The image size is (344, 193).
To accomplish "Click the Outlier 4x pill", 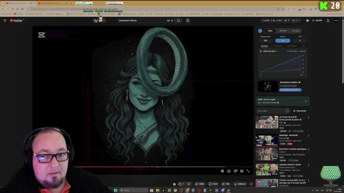I will 283,40.
